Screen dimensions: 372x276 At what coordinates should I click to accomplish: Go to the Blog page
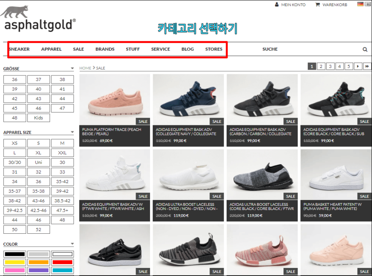188,49
